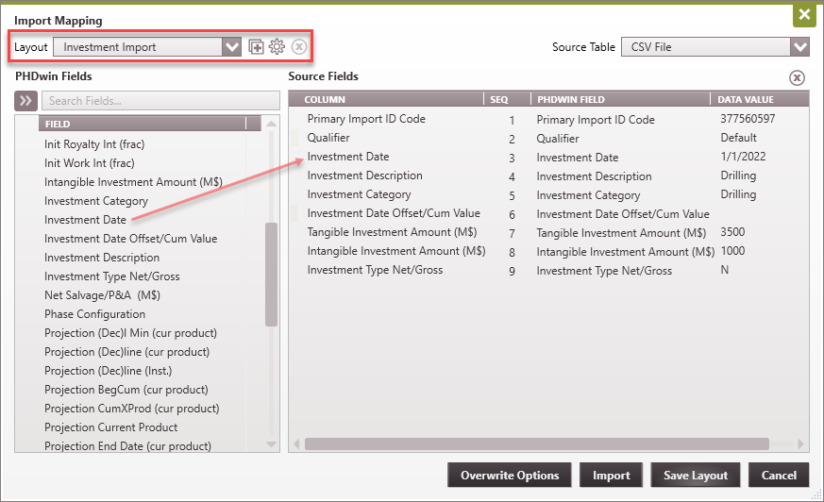Select Projection (Dec)l Min (cur product)
Image resolution: width=824 pixels, height=502 pixels.
(x=131, y=333)
